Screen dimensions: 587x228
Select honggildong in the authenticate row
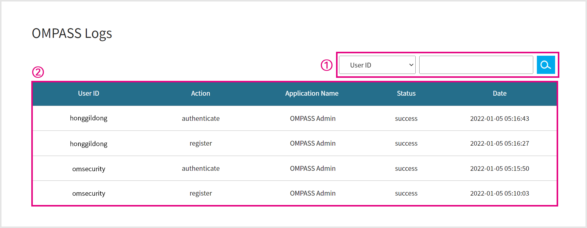click(88, 118)
